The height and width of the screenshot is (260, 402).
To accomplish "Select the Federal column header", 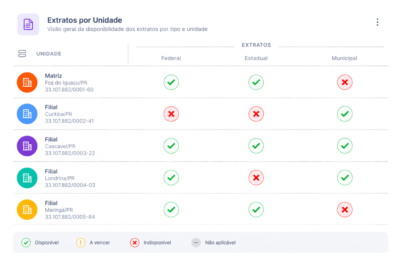I will click(x=171, y=58).
